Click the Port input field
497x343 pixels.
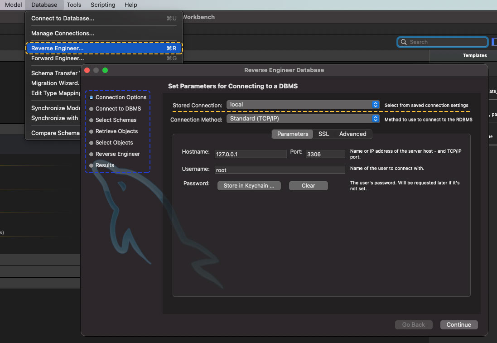(x=325, y=154)
